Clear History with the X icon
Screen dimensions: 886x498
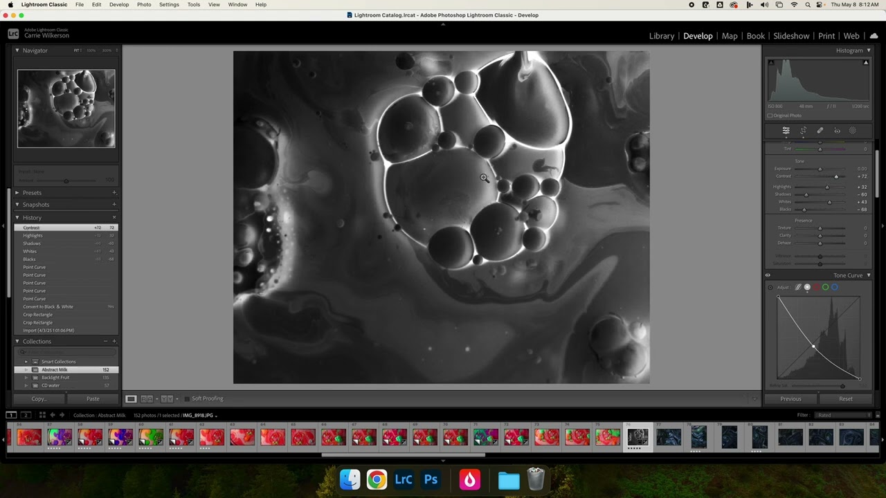click(x=114, y=217)
